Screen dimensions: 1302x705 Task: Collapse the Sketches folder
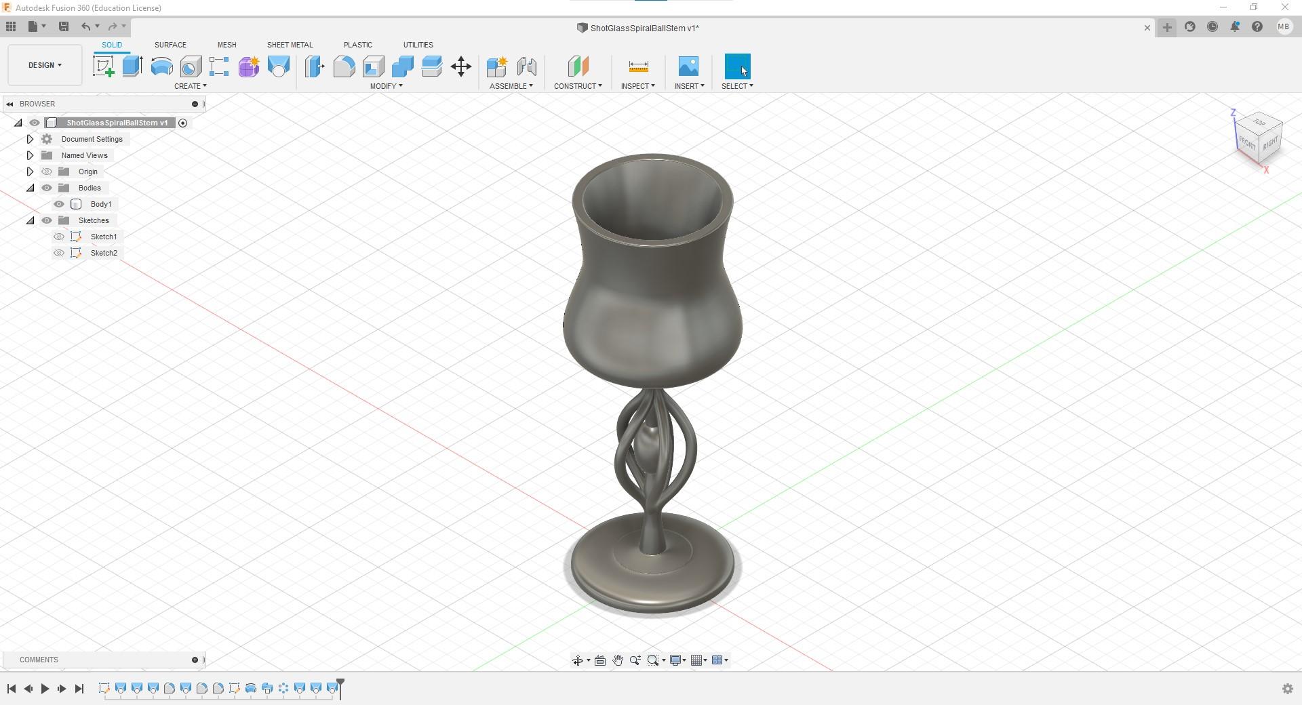[30, 220]
